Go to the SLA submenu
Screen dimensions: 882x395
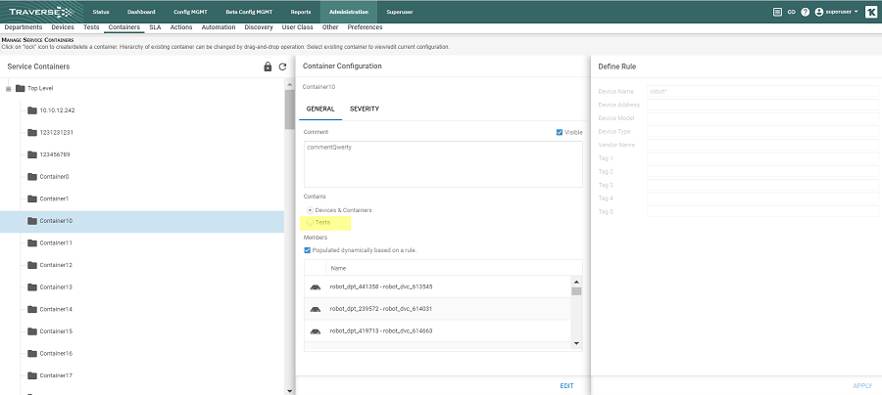coord(155,27)
